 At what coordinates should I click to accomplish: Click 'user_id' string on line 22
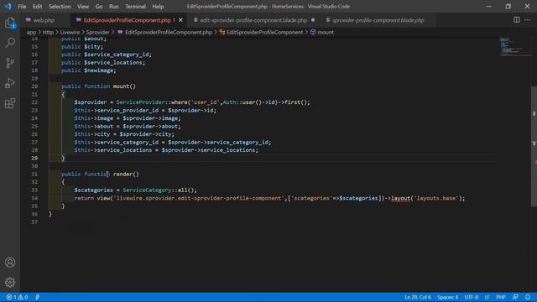coord(205,102)
